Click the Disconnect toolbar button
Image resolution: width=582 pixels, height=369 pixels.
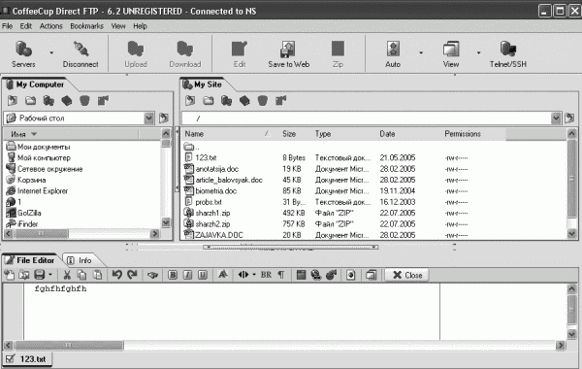(81, 54)
